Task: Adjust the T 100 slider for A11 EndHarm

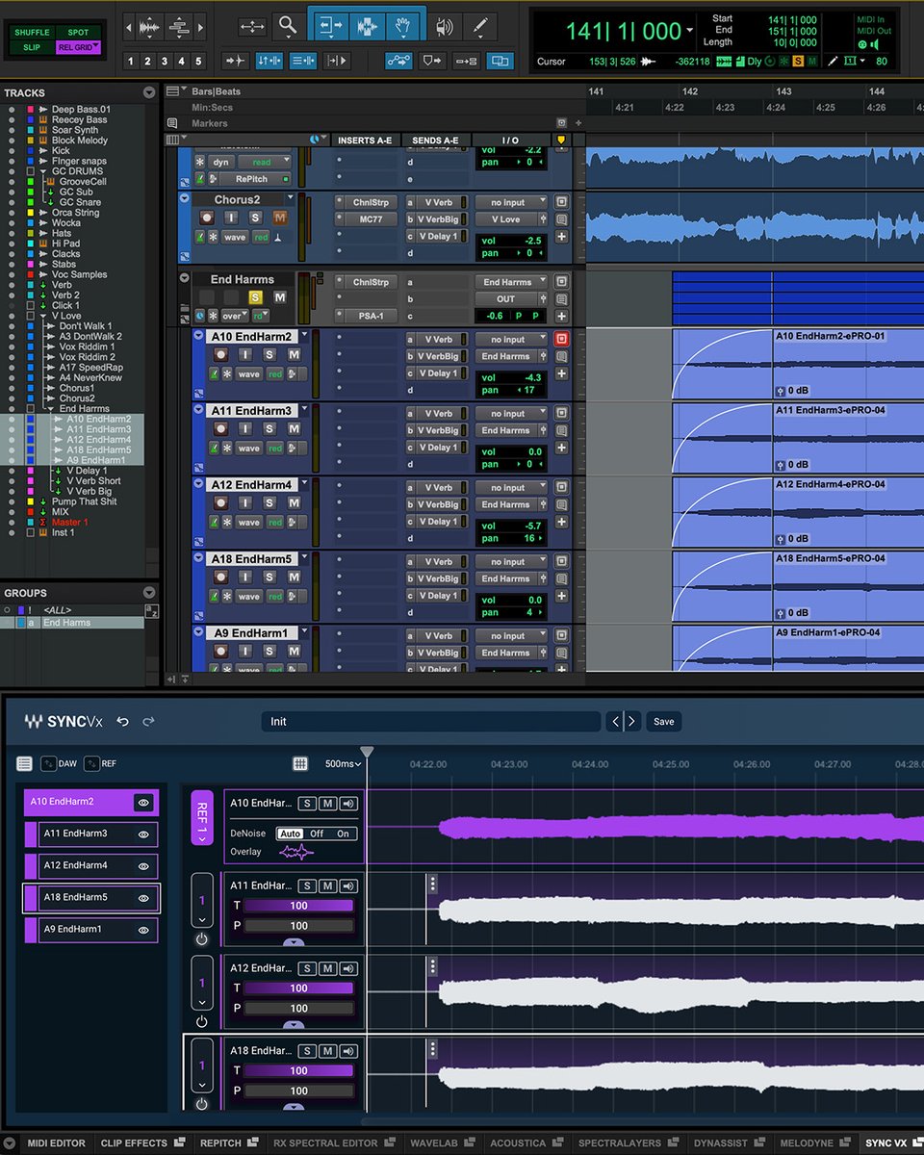Action: pyautogui.click(x=298, y=906)
